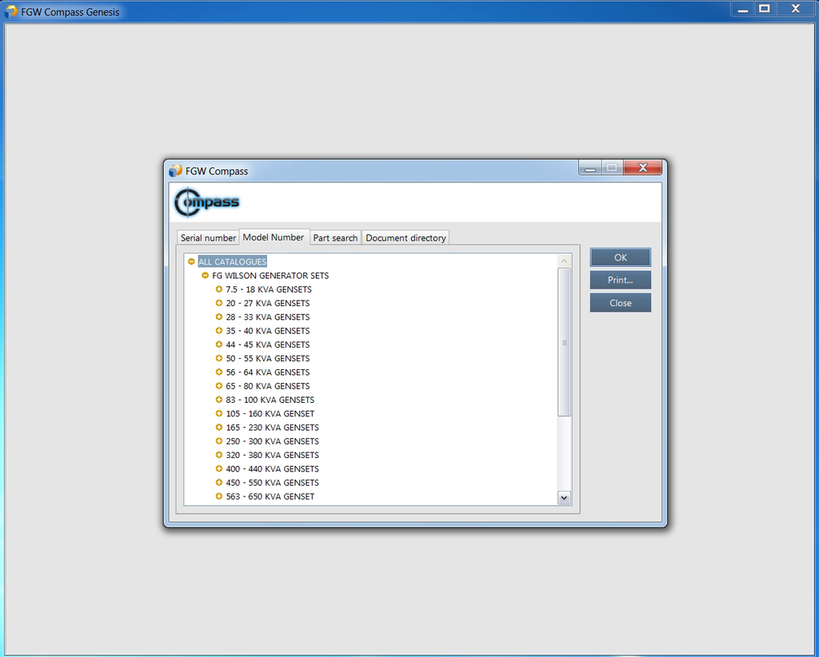Click the Print... button

pyautogui.click(x=620, y=281)
